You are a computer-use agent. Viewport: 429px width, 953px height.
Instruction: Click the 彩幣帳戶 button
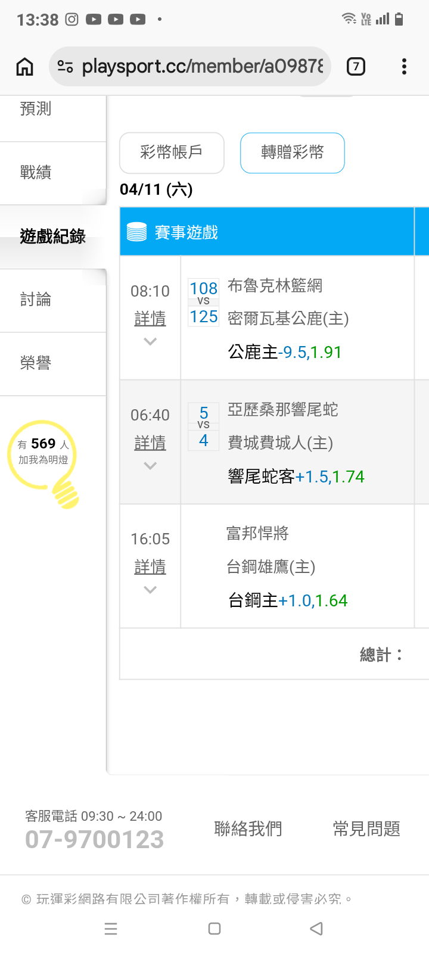pyautogui.click(x=172, y=152)
